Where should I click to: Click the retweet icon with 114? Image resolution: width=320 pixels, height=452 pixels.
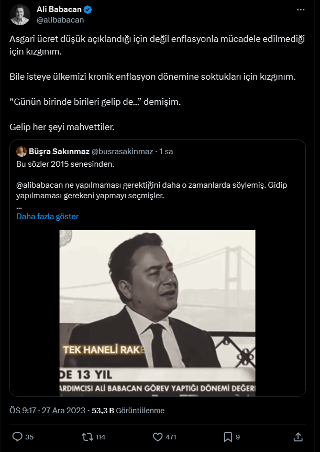click(x=87, y=437)
